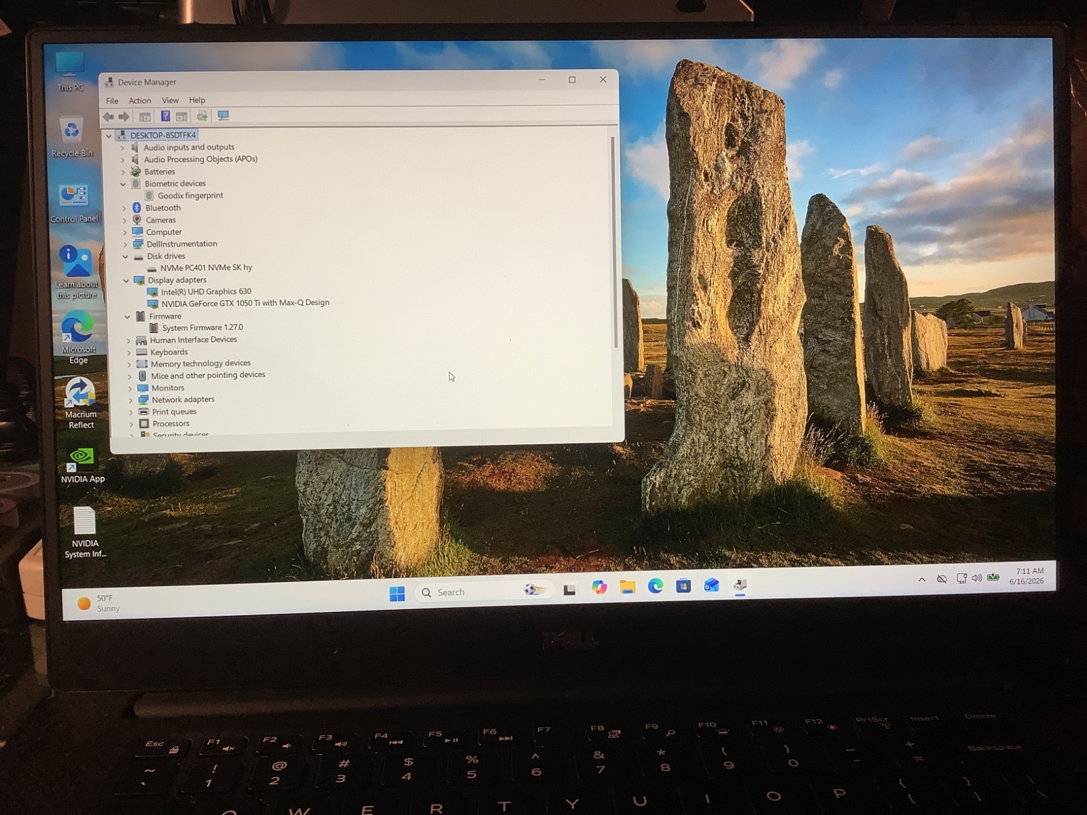Click the Macrium Reflect desktop shortcut

80,403
